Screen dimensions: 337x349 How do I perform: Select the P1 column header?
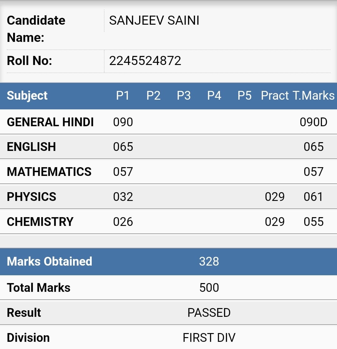pos(123,96)
